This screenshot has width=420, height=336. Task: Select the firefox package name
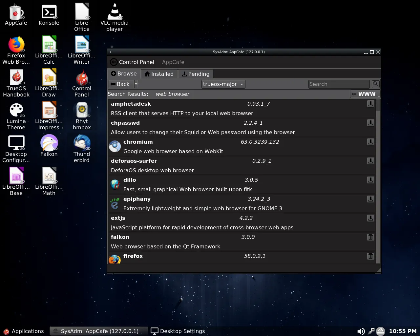pos(133,256)
